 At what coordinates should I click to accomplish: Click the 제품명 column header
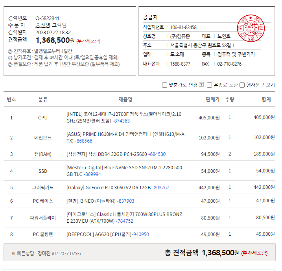125,99
